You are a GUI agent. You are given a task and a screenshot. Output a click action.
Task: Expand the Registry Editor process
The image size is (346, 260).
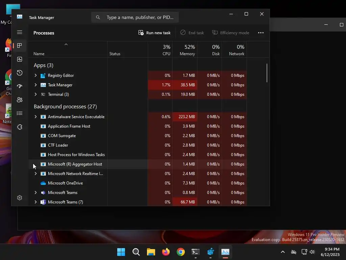click(x=35, y=75)
